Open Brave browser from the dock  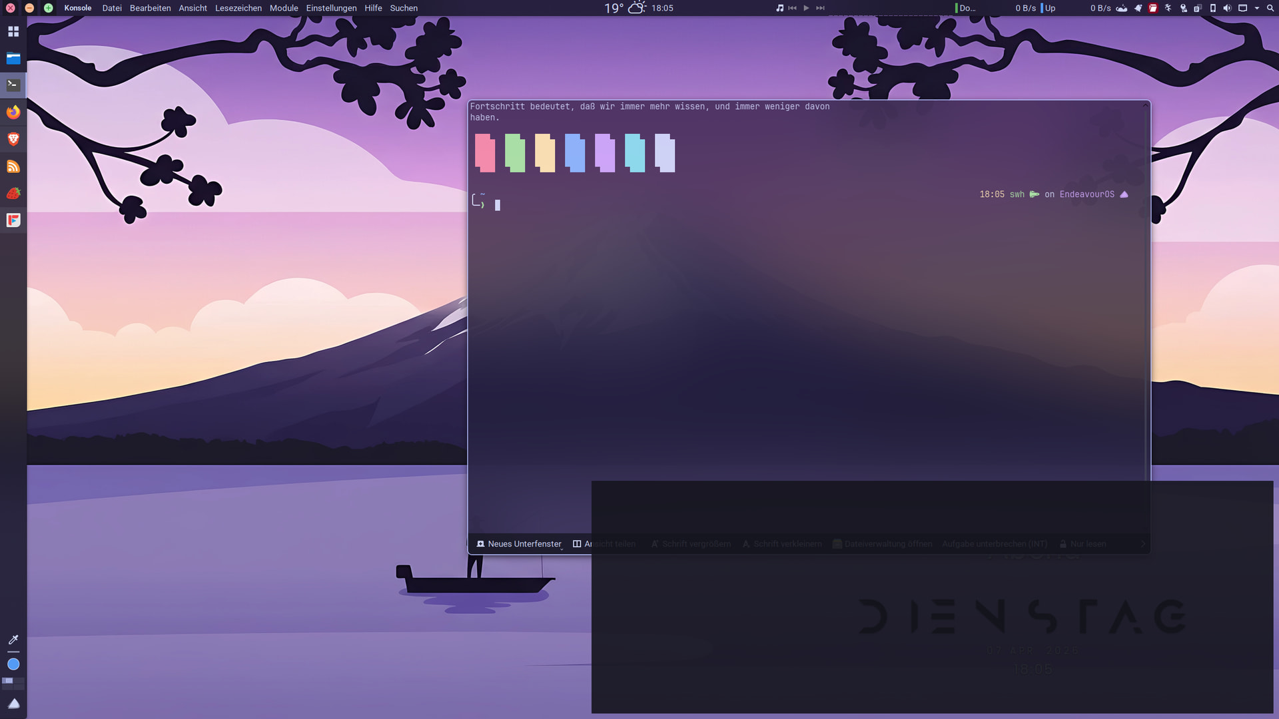pyautogui.click(x=13, y=139)
